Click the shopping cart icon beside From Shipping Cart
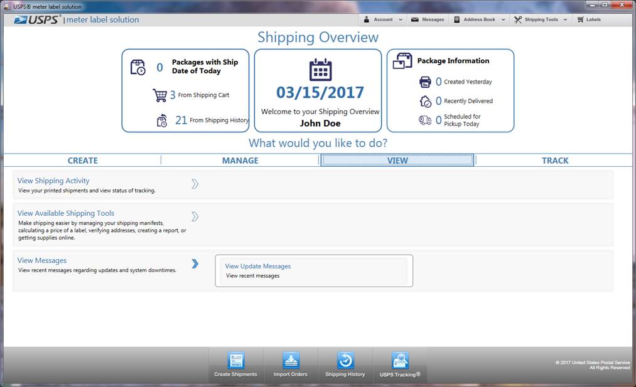Screen dimensions: 636x387 160,95
